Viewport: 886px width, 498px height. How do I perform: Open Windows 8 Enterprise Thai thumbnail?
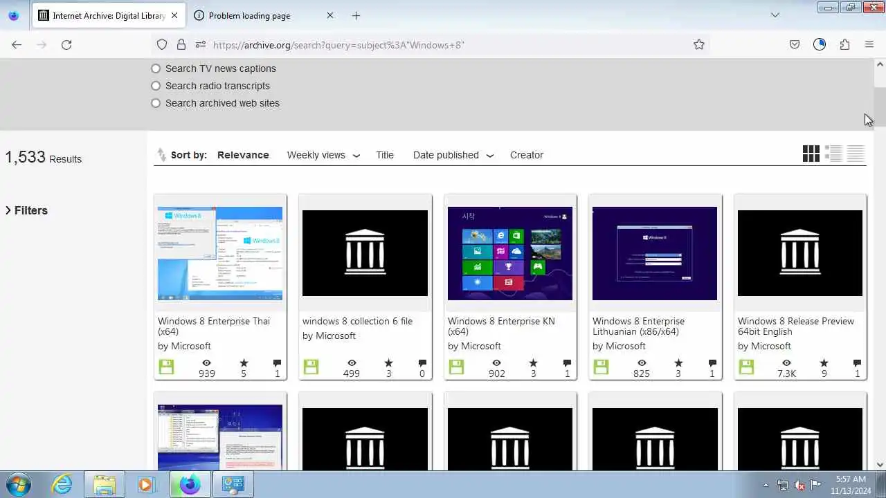220,253
